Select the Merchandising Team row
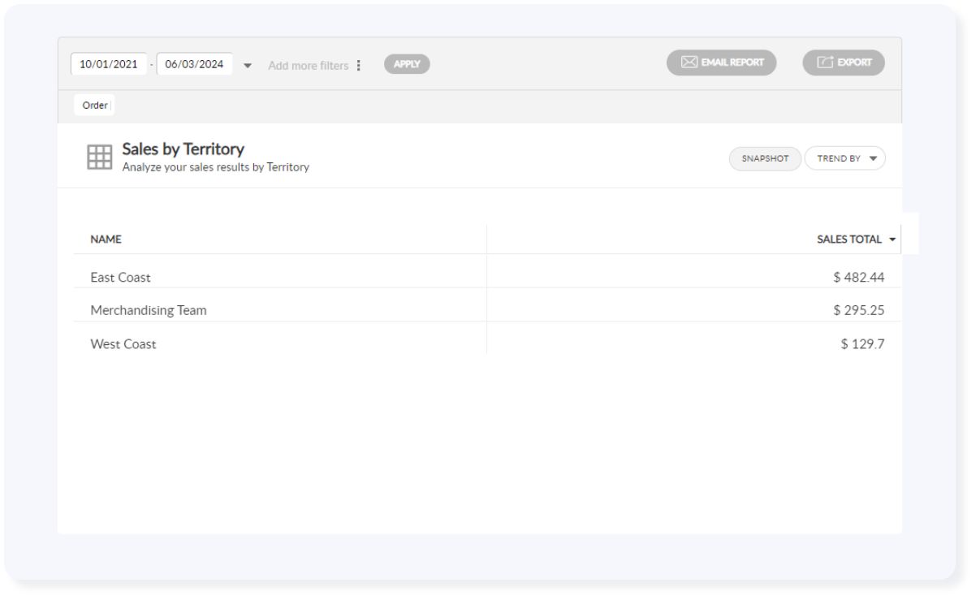Screen dimensions: 976x600 (148, 310)
